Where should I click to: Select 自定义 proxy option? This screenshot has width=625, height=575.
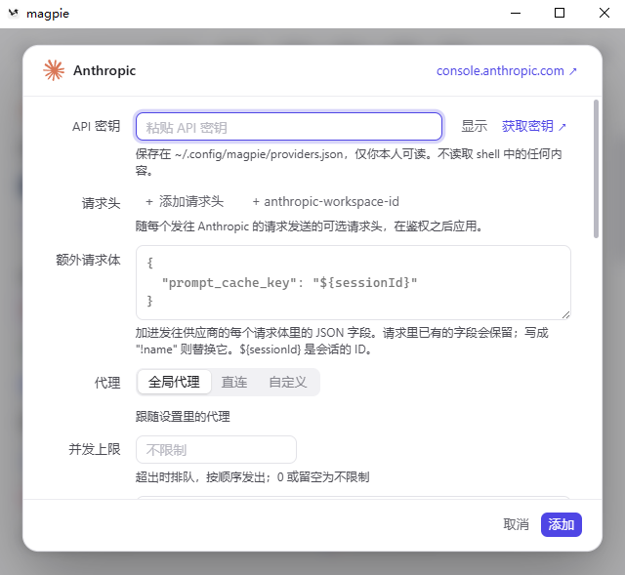coord(288,382)
